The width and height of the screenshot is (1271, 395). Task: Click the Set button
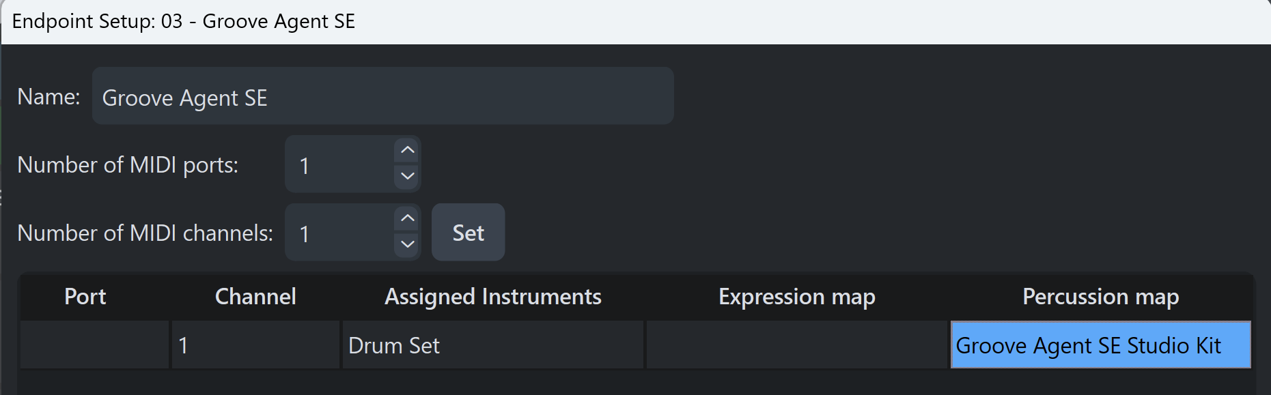[x=469, y=233]
